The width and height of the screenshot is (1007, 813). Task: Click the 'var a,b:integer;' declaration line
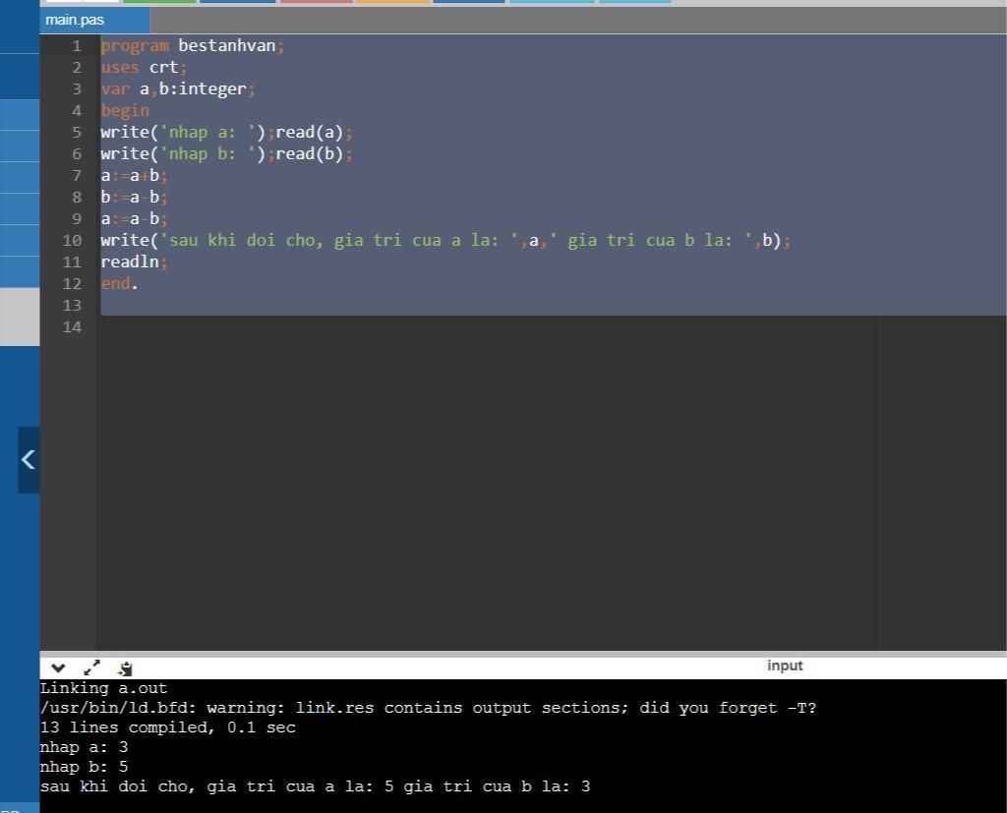178,88
